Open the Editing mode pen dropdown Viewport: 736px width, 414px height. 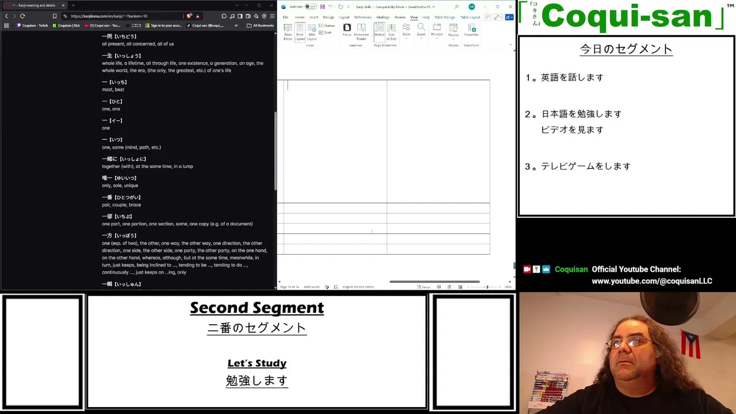click(x=498, y=17)
